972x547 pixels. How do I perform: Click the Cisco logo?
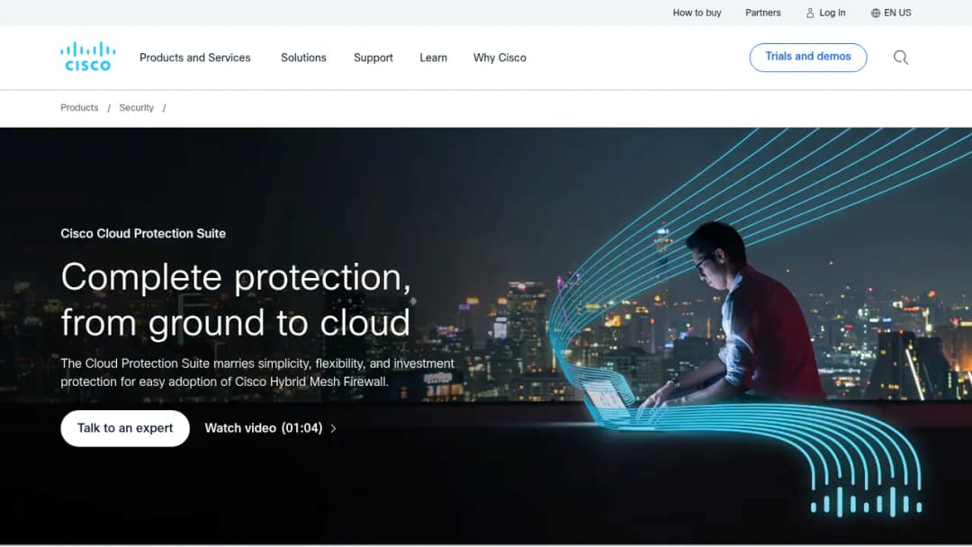[88, 57]
